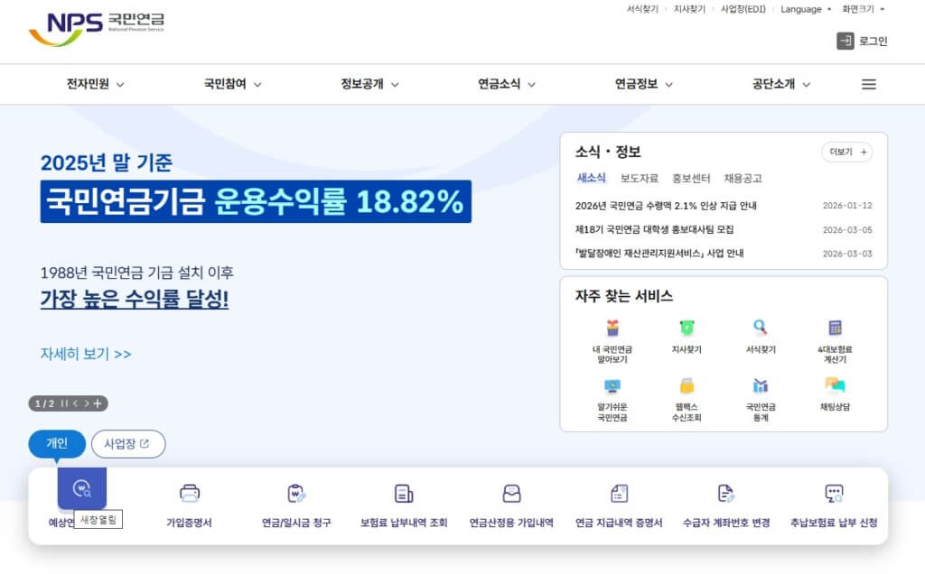Select the 개인 tab toggle
The image size is (925, 574).
point(57,443)
